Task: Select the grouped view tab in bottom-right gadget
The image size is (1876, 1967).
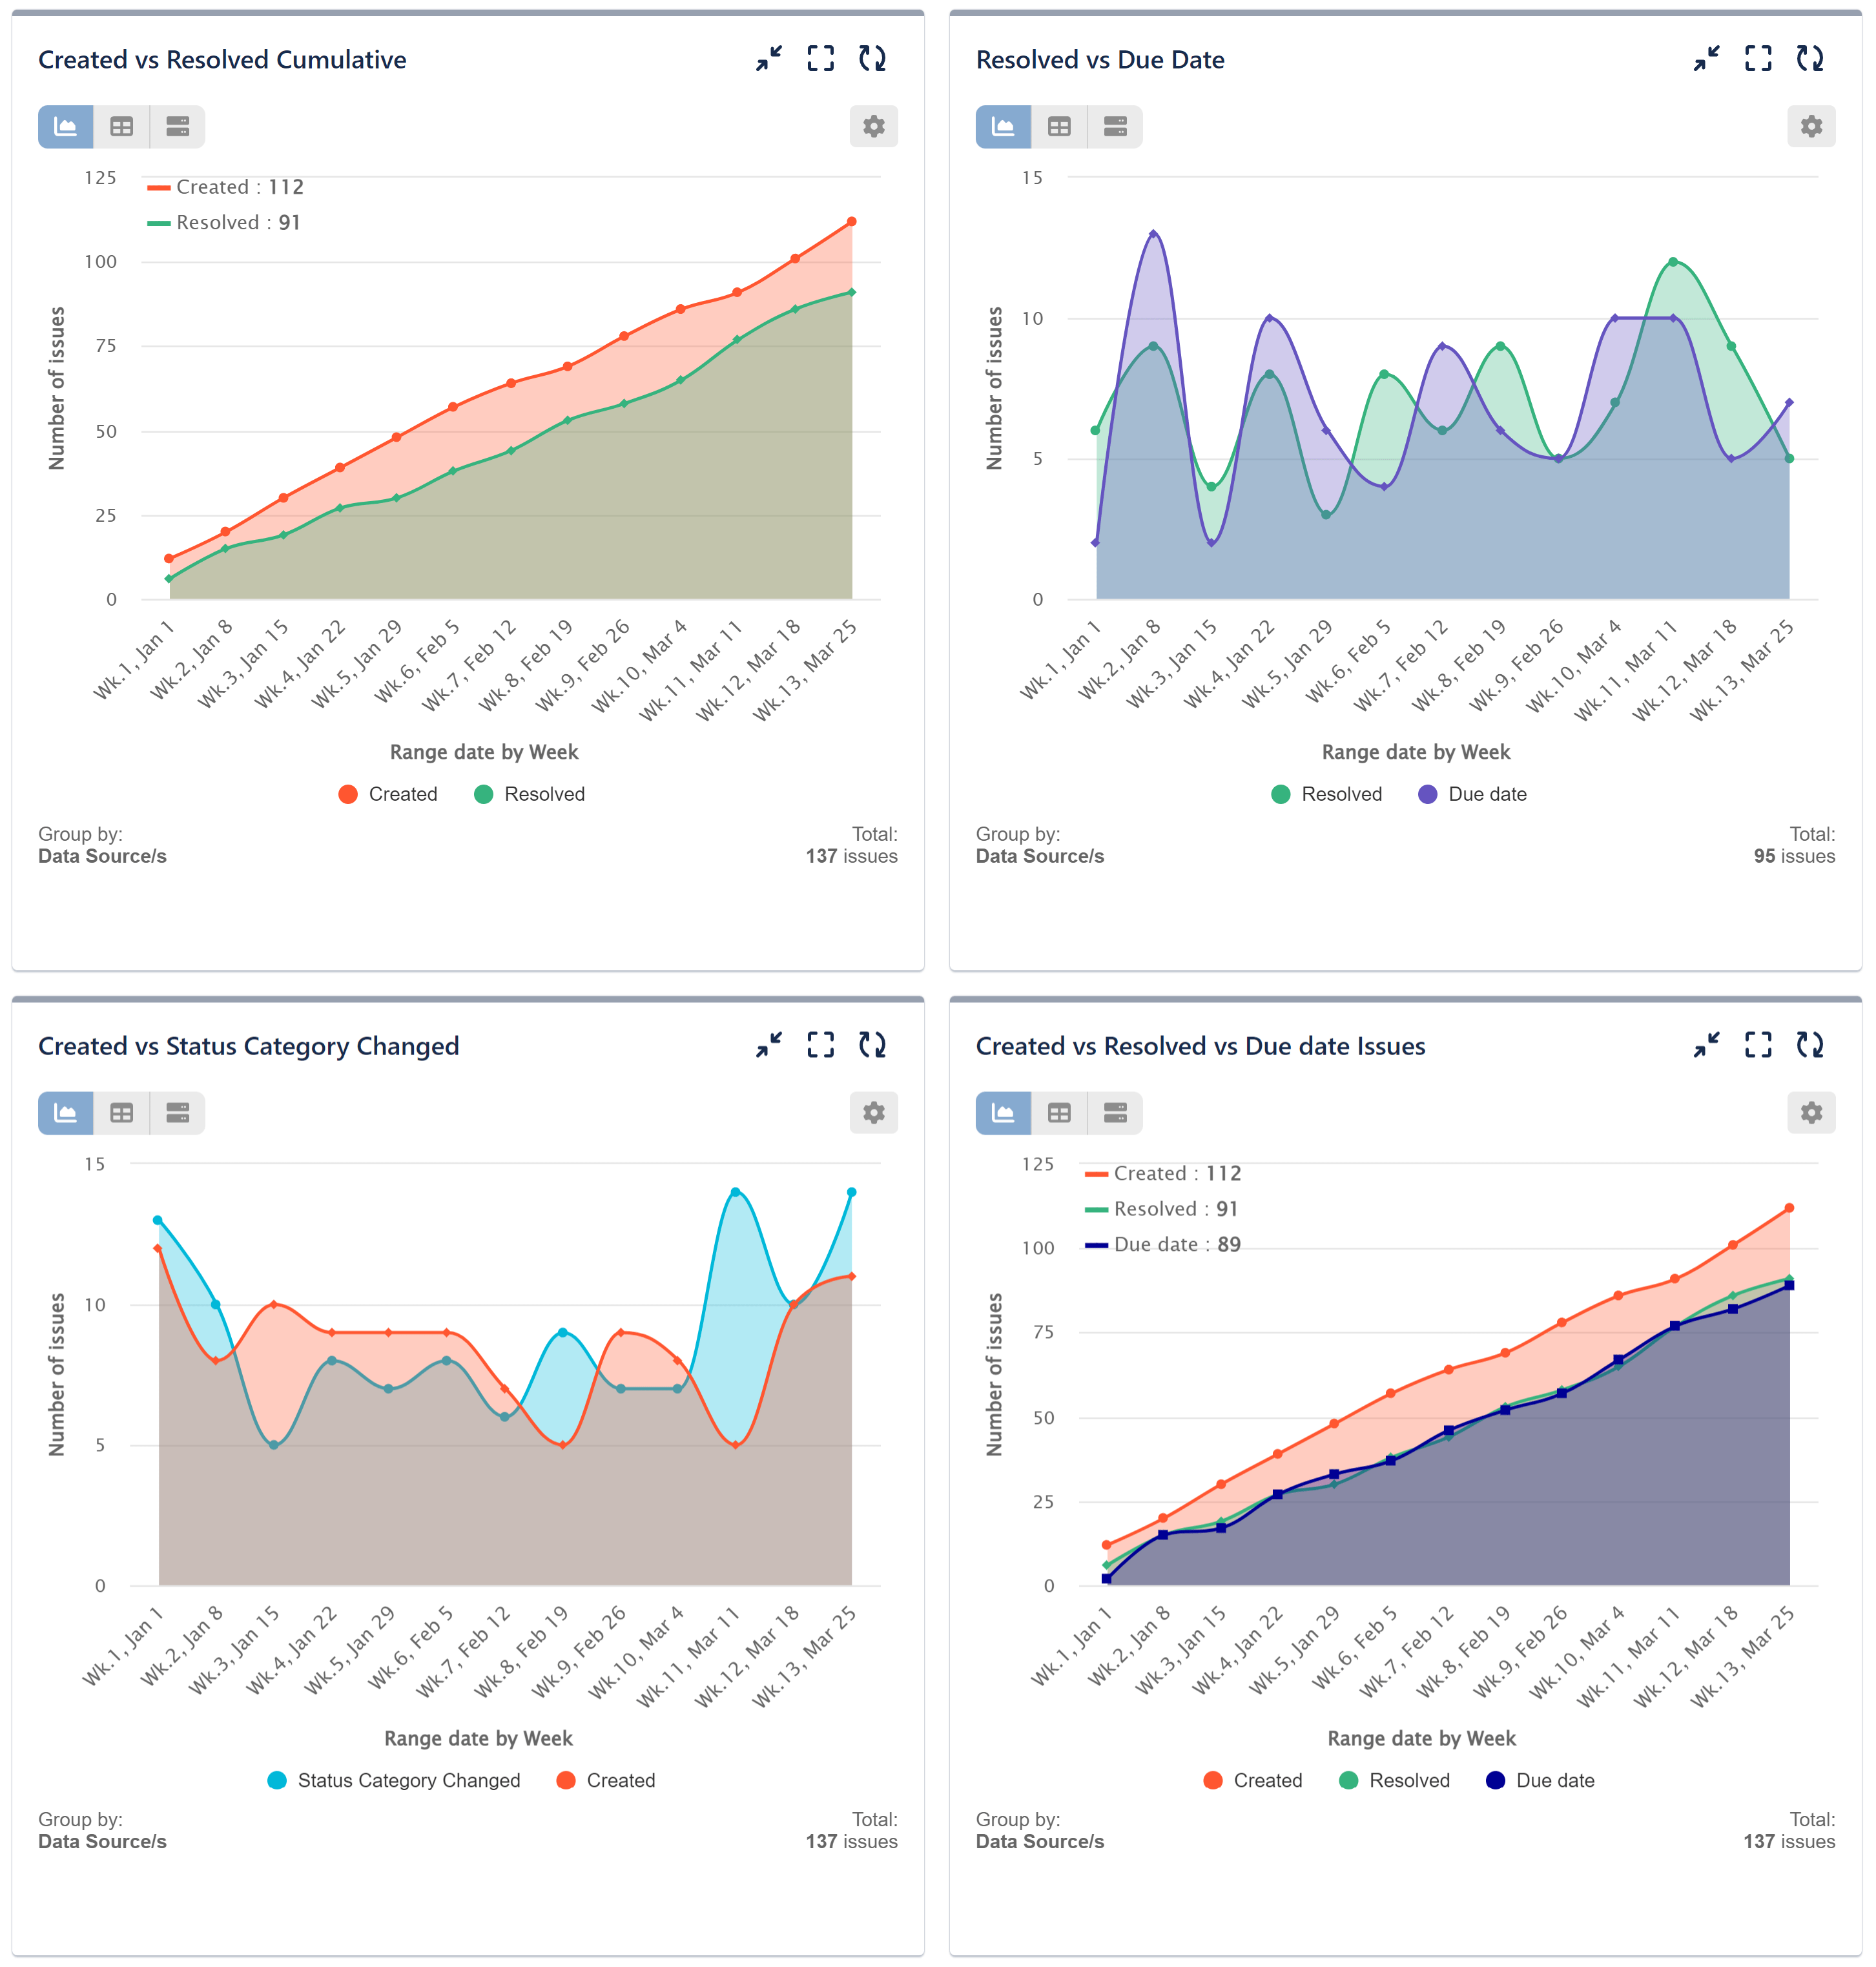Action: coord(1115,1113)
